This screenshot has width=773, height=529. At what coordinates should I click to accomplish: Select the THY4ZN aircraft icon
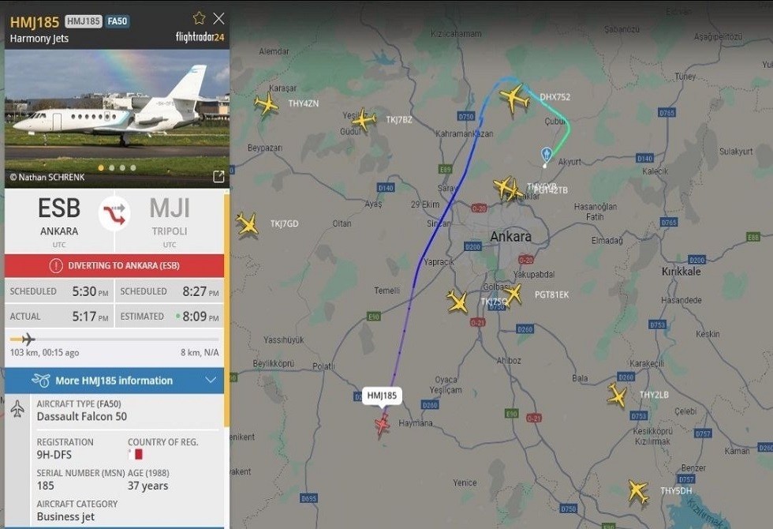click(267, 104)
